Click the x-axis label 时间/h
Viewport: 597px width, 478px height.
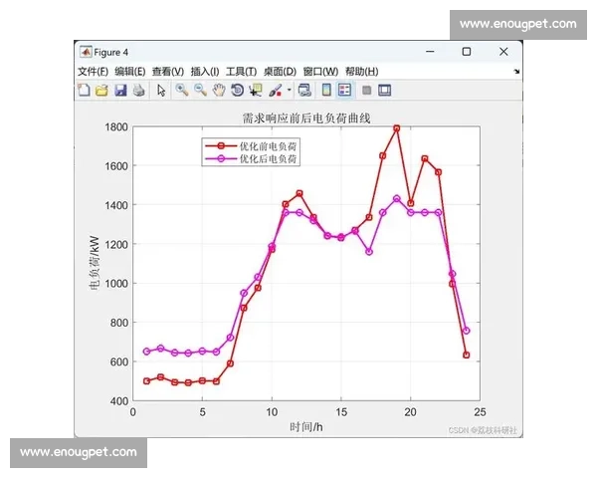click(x=306, y=427)
